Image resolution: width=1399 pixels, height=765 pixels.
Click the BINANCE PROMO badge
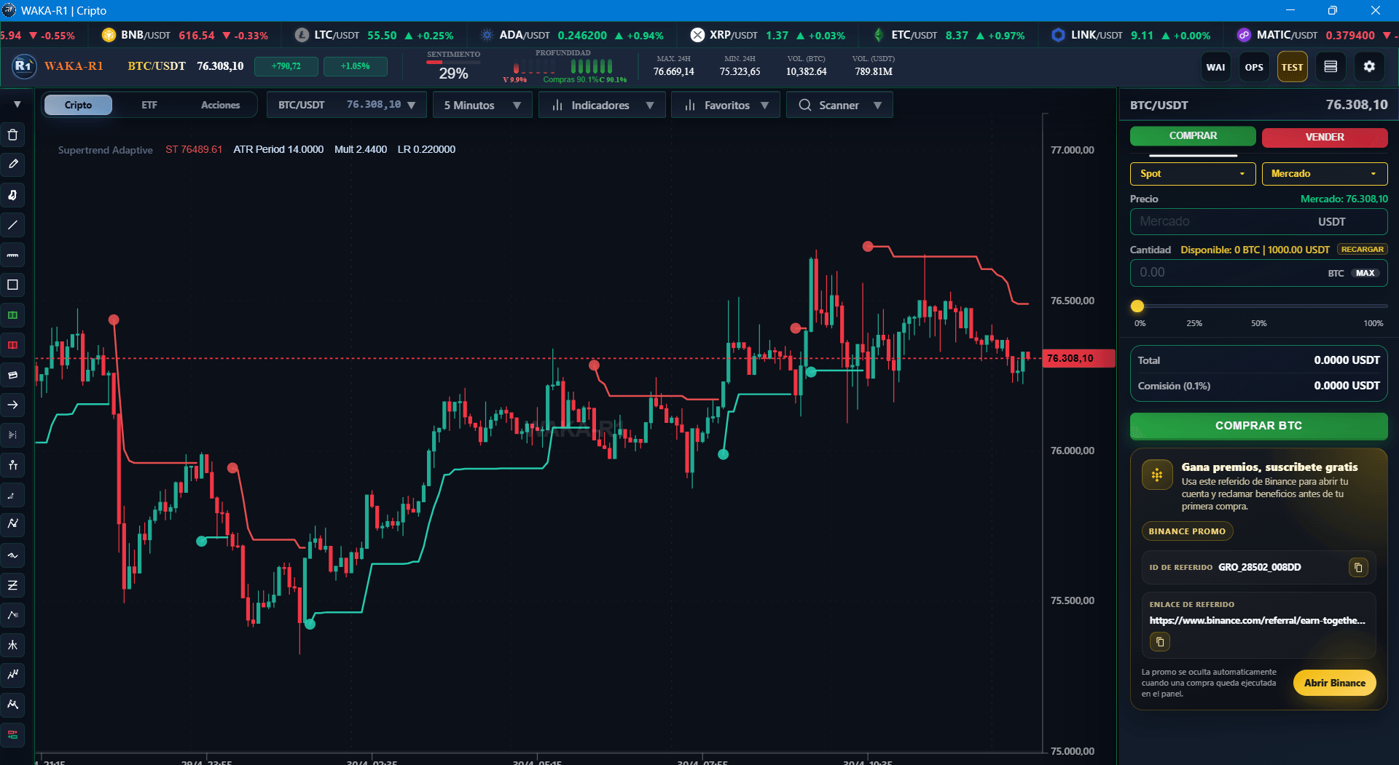(x=1187, y=531)
